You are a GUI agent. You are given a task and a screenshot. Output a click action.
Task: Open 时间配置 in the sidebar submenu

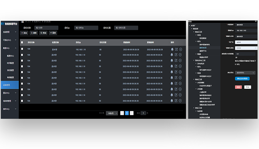coord(10,63)
